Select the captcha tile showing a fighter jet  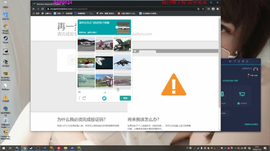point(122,63)
